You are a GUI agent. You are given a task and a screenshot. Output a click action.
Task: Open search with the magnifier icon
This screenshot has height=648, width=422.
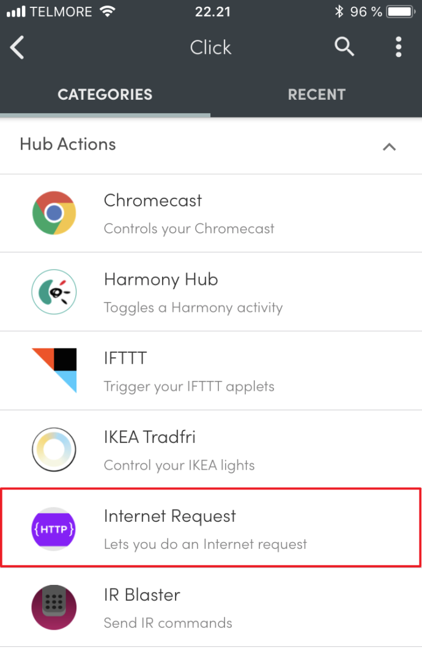(x=344, y=47)
